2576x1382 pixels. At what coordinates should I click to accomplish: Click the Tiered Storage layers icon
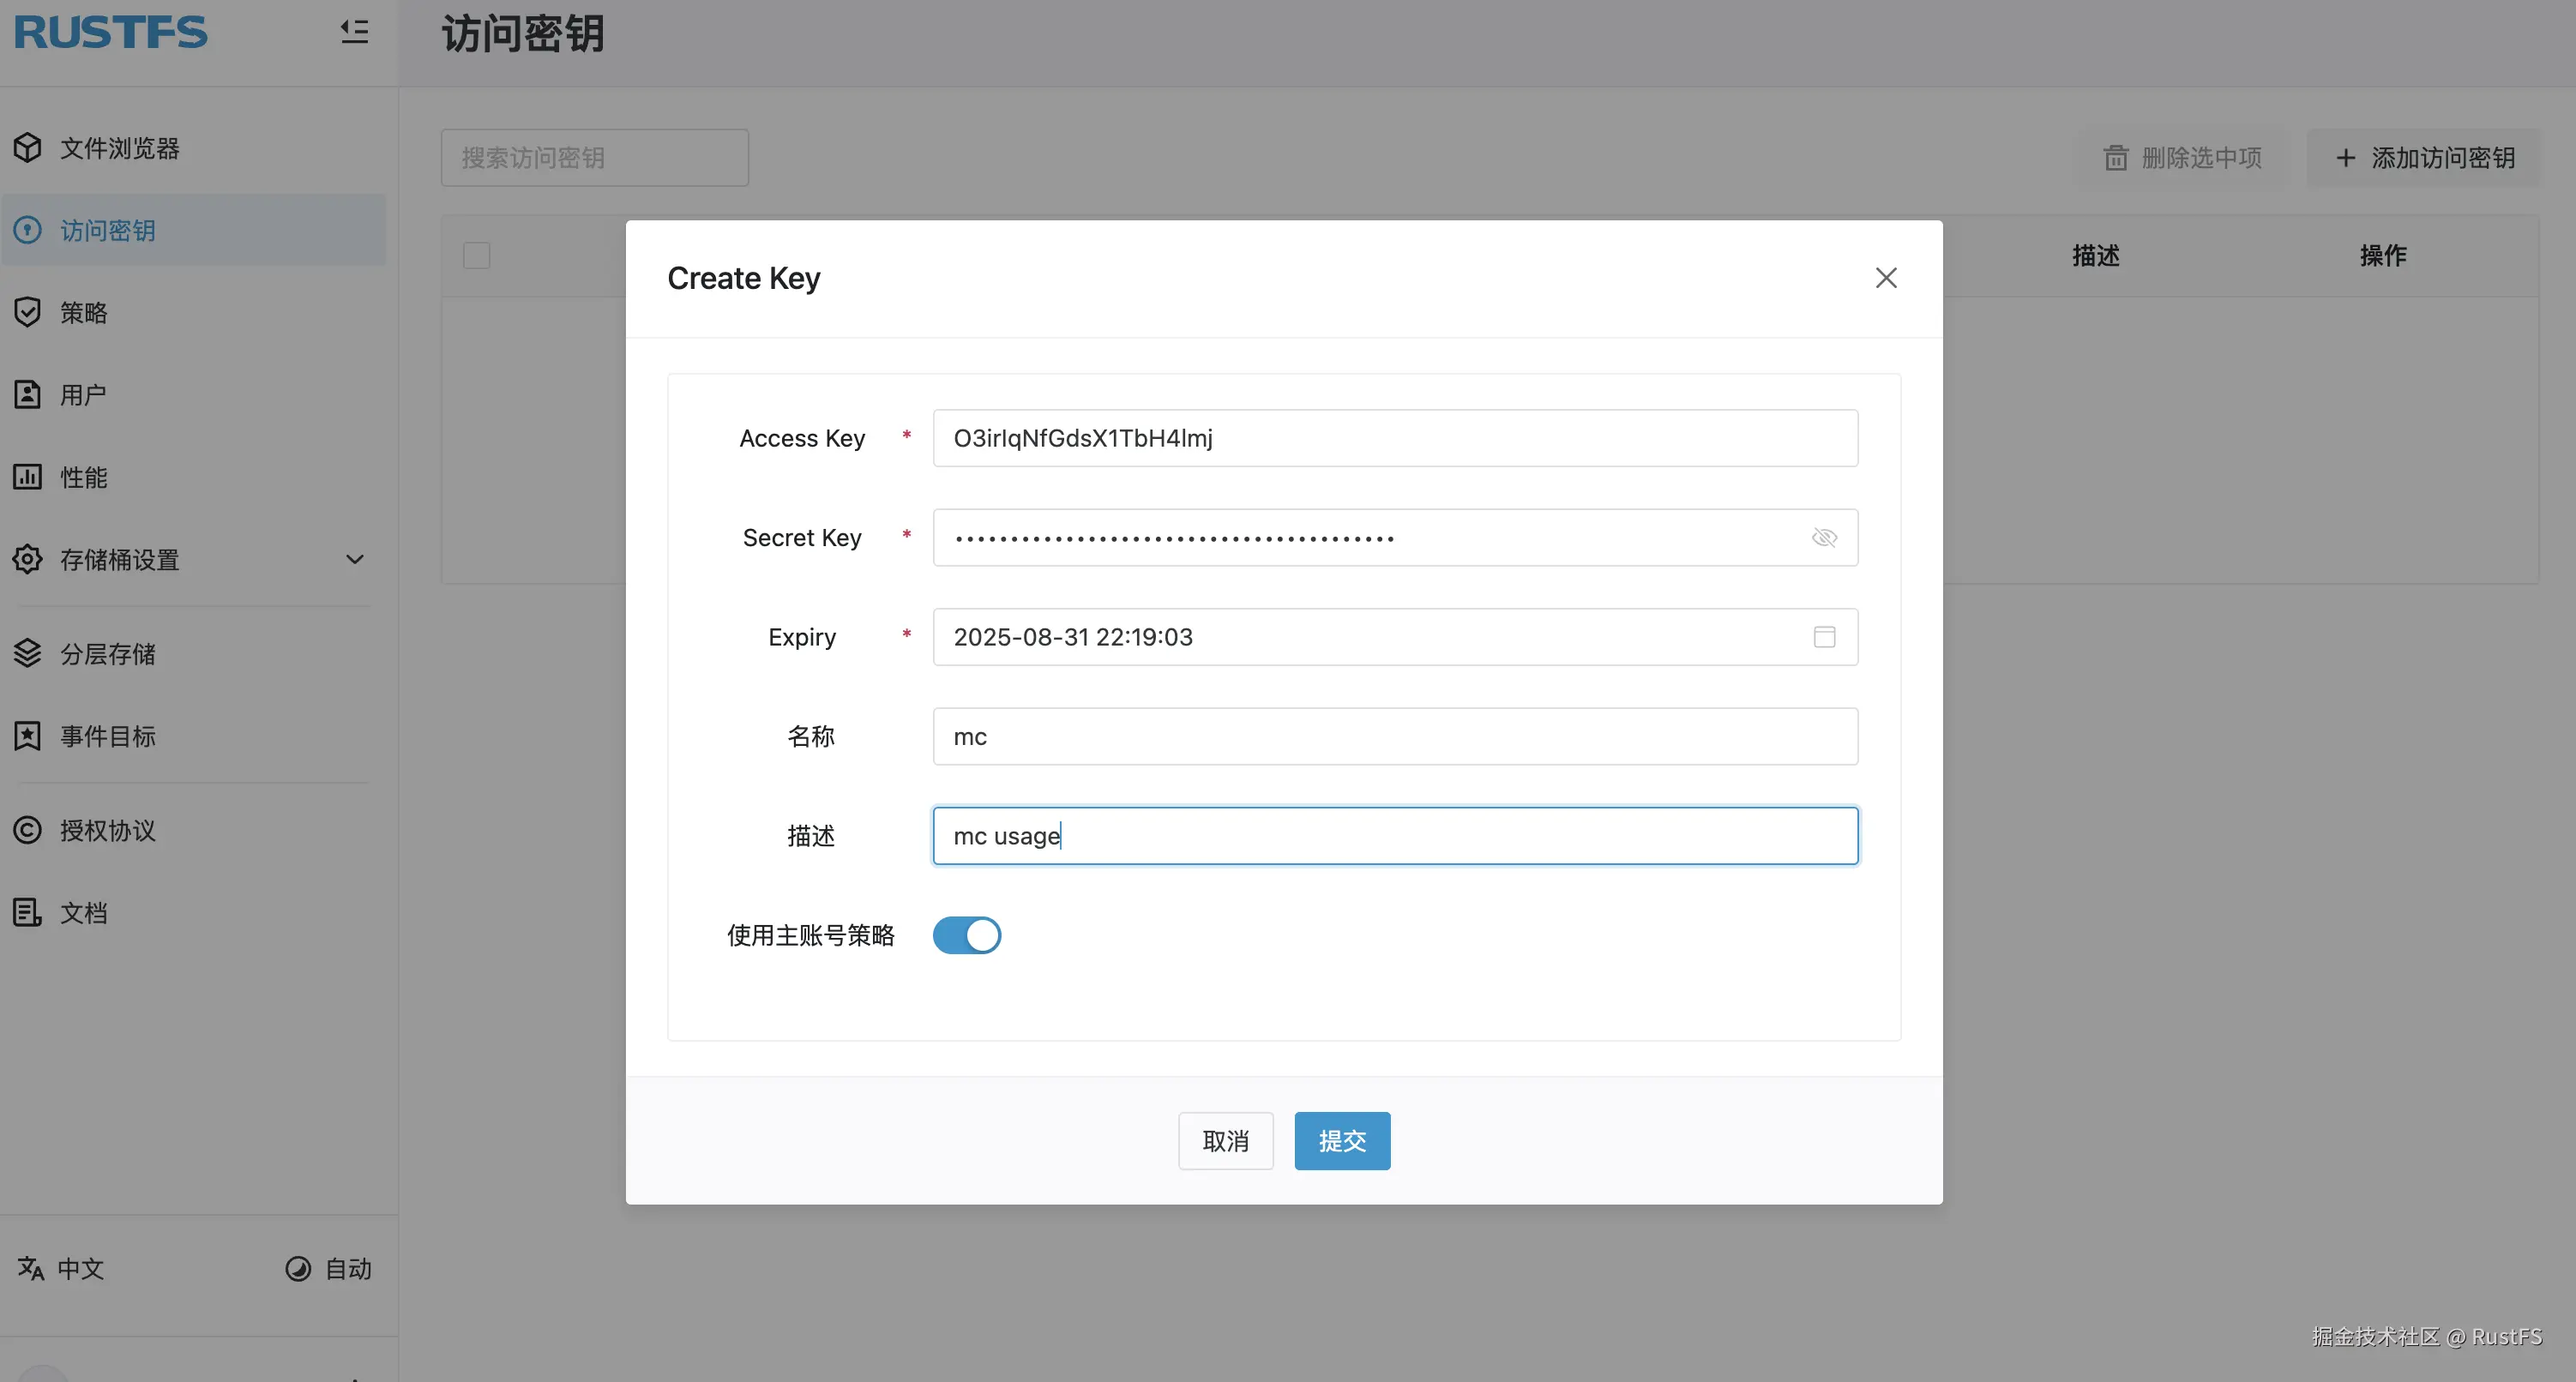click(28, 653)
